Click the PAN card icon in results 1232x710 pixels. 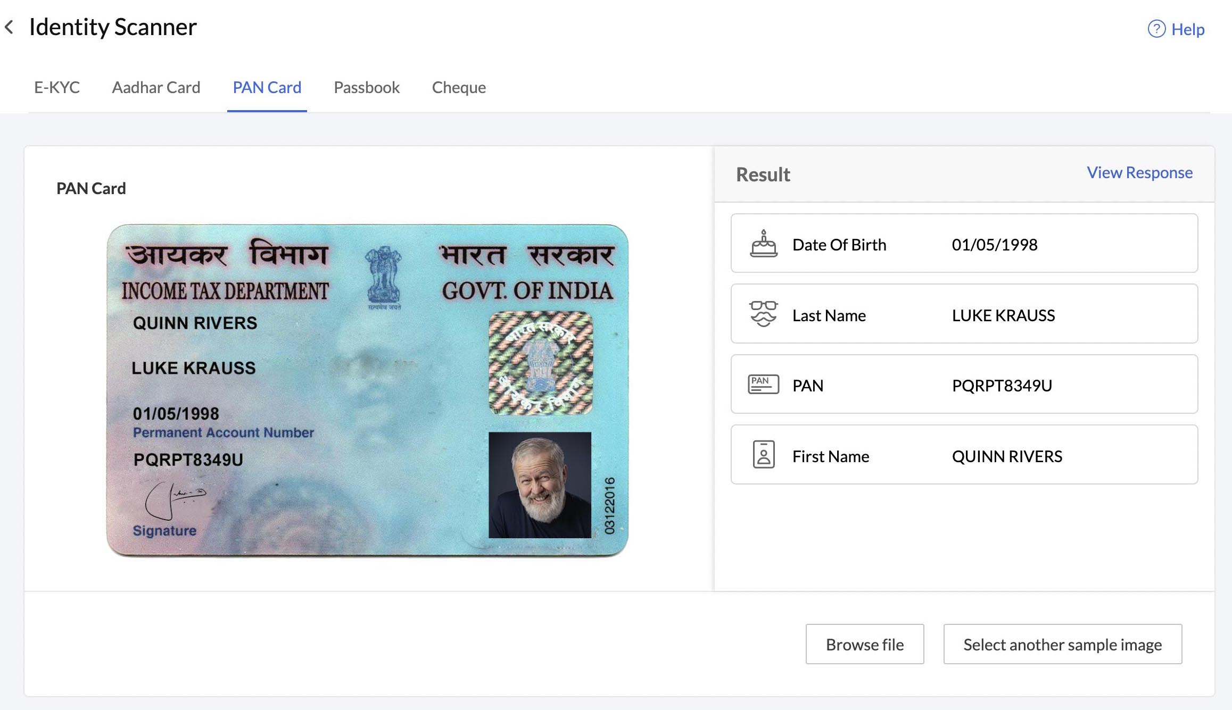pyautogui.click(x=760, y=385)
